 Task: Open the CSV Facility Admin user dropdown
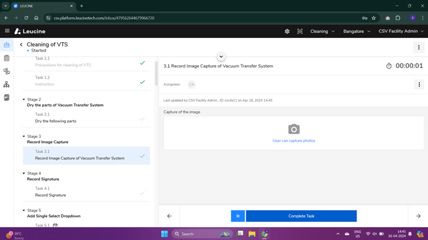[x=401, y=31]
